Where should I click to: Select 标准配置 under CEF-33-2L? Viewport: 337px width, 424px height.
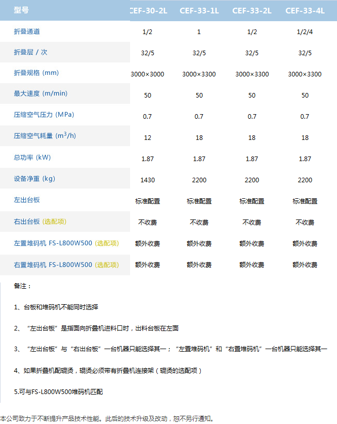point(252,201)
